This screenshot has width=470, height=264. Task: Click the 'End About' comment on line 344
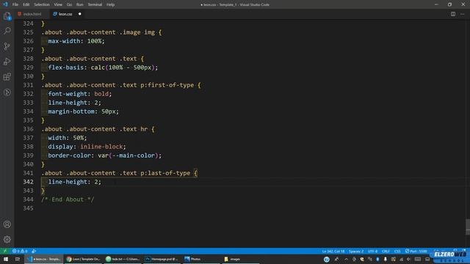pos(68,199)
